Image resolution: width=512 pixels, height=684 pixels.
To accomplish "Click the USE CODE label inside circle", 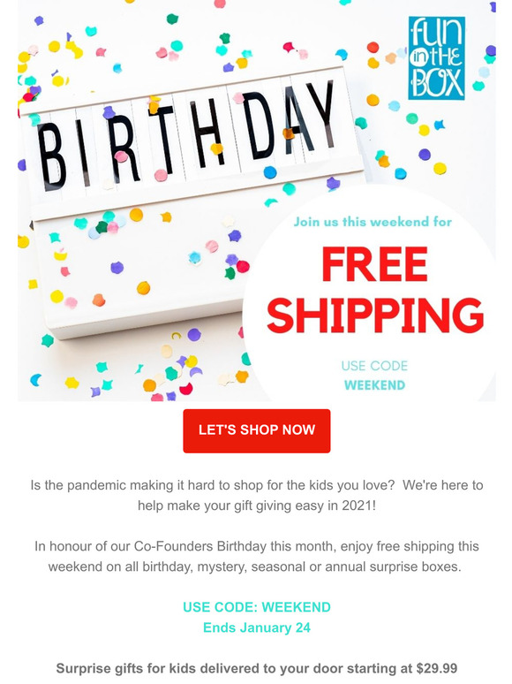I will (375, 366).
